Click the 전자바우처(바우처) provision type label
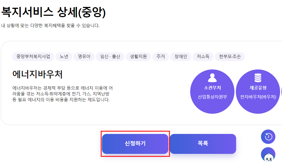This screenshot has width=282, height=163. pyautogui.click(x=258, y=97)
